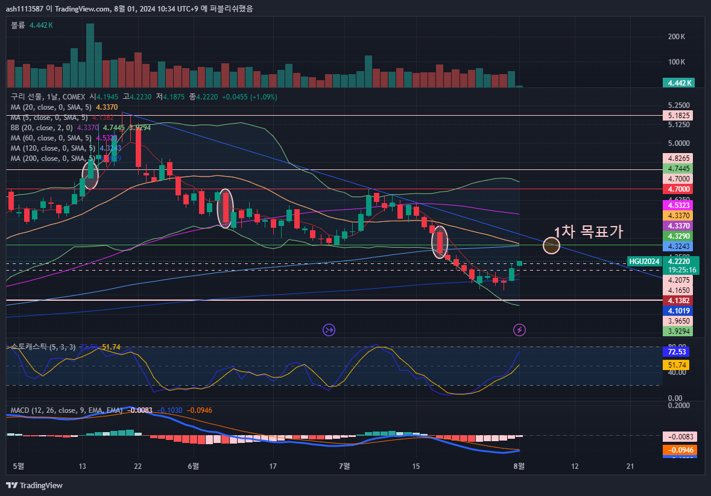Select the ellipse drawn around the June candle

tap(225, 209)
